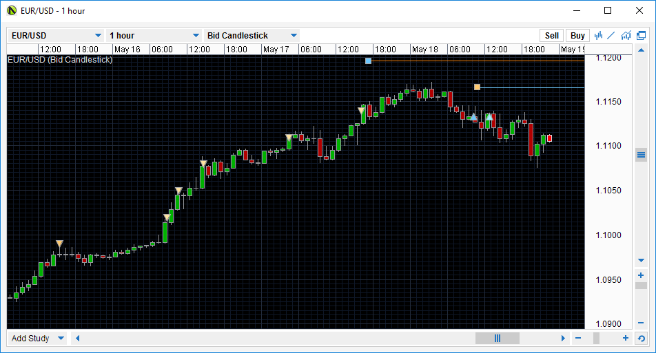This screenshot has width=656, height=353.
Task: Click the sell marker triangle near May 16 12:00
Action: pos(203,163)
